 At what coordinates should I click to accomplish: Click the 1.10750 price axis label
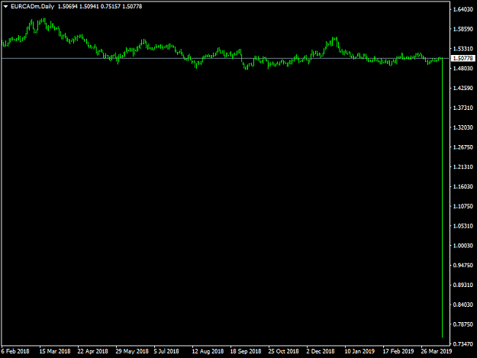463,206
